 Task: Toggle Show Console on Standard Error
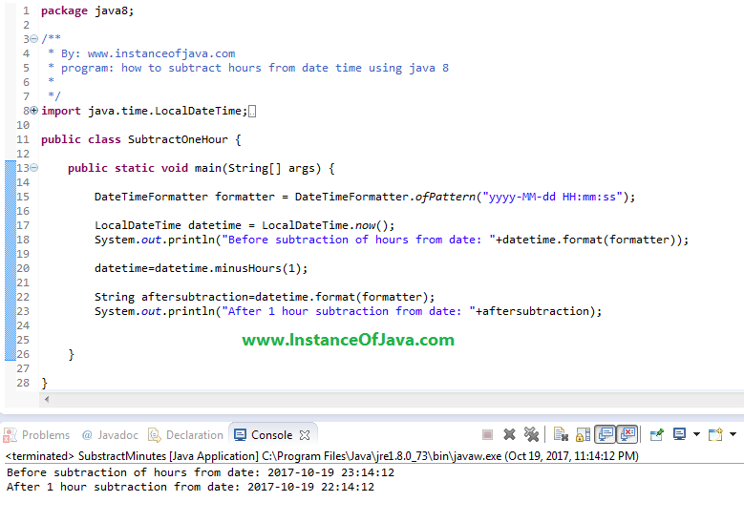click(627, 434)
